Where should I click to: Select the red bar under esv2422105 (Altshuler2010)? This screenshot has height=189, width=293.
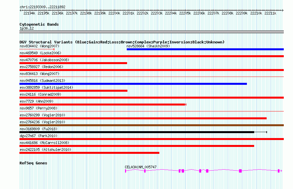89,153
